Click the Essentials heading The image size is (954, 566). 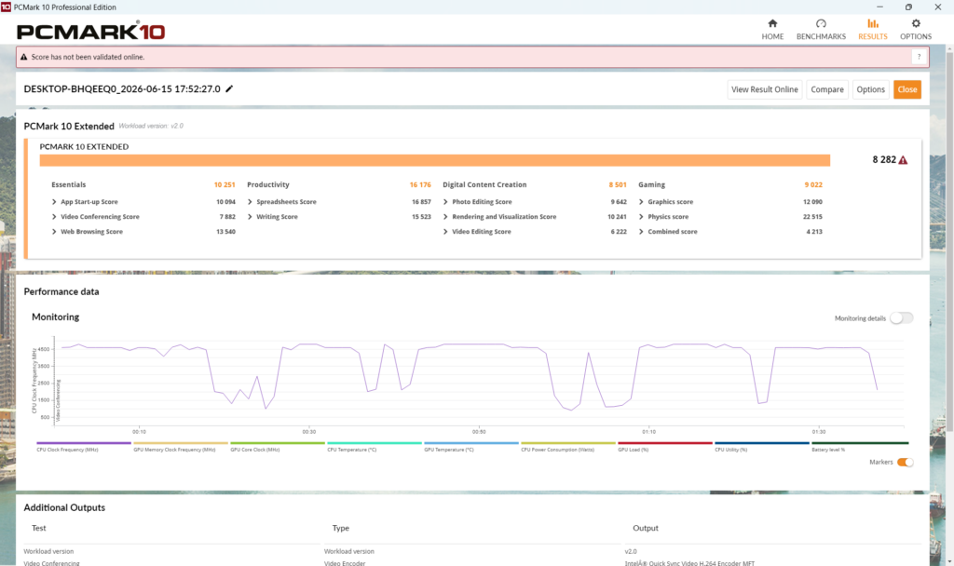click(69, 185)
